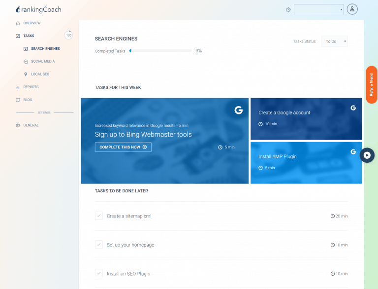378x289 pixels.
Task: Open the Blog menu item
Action: click(28, 100)
